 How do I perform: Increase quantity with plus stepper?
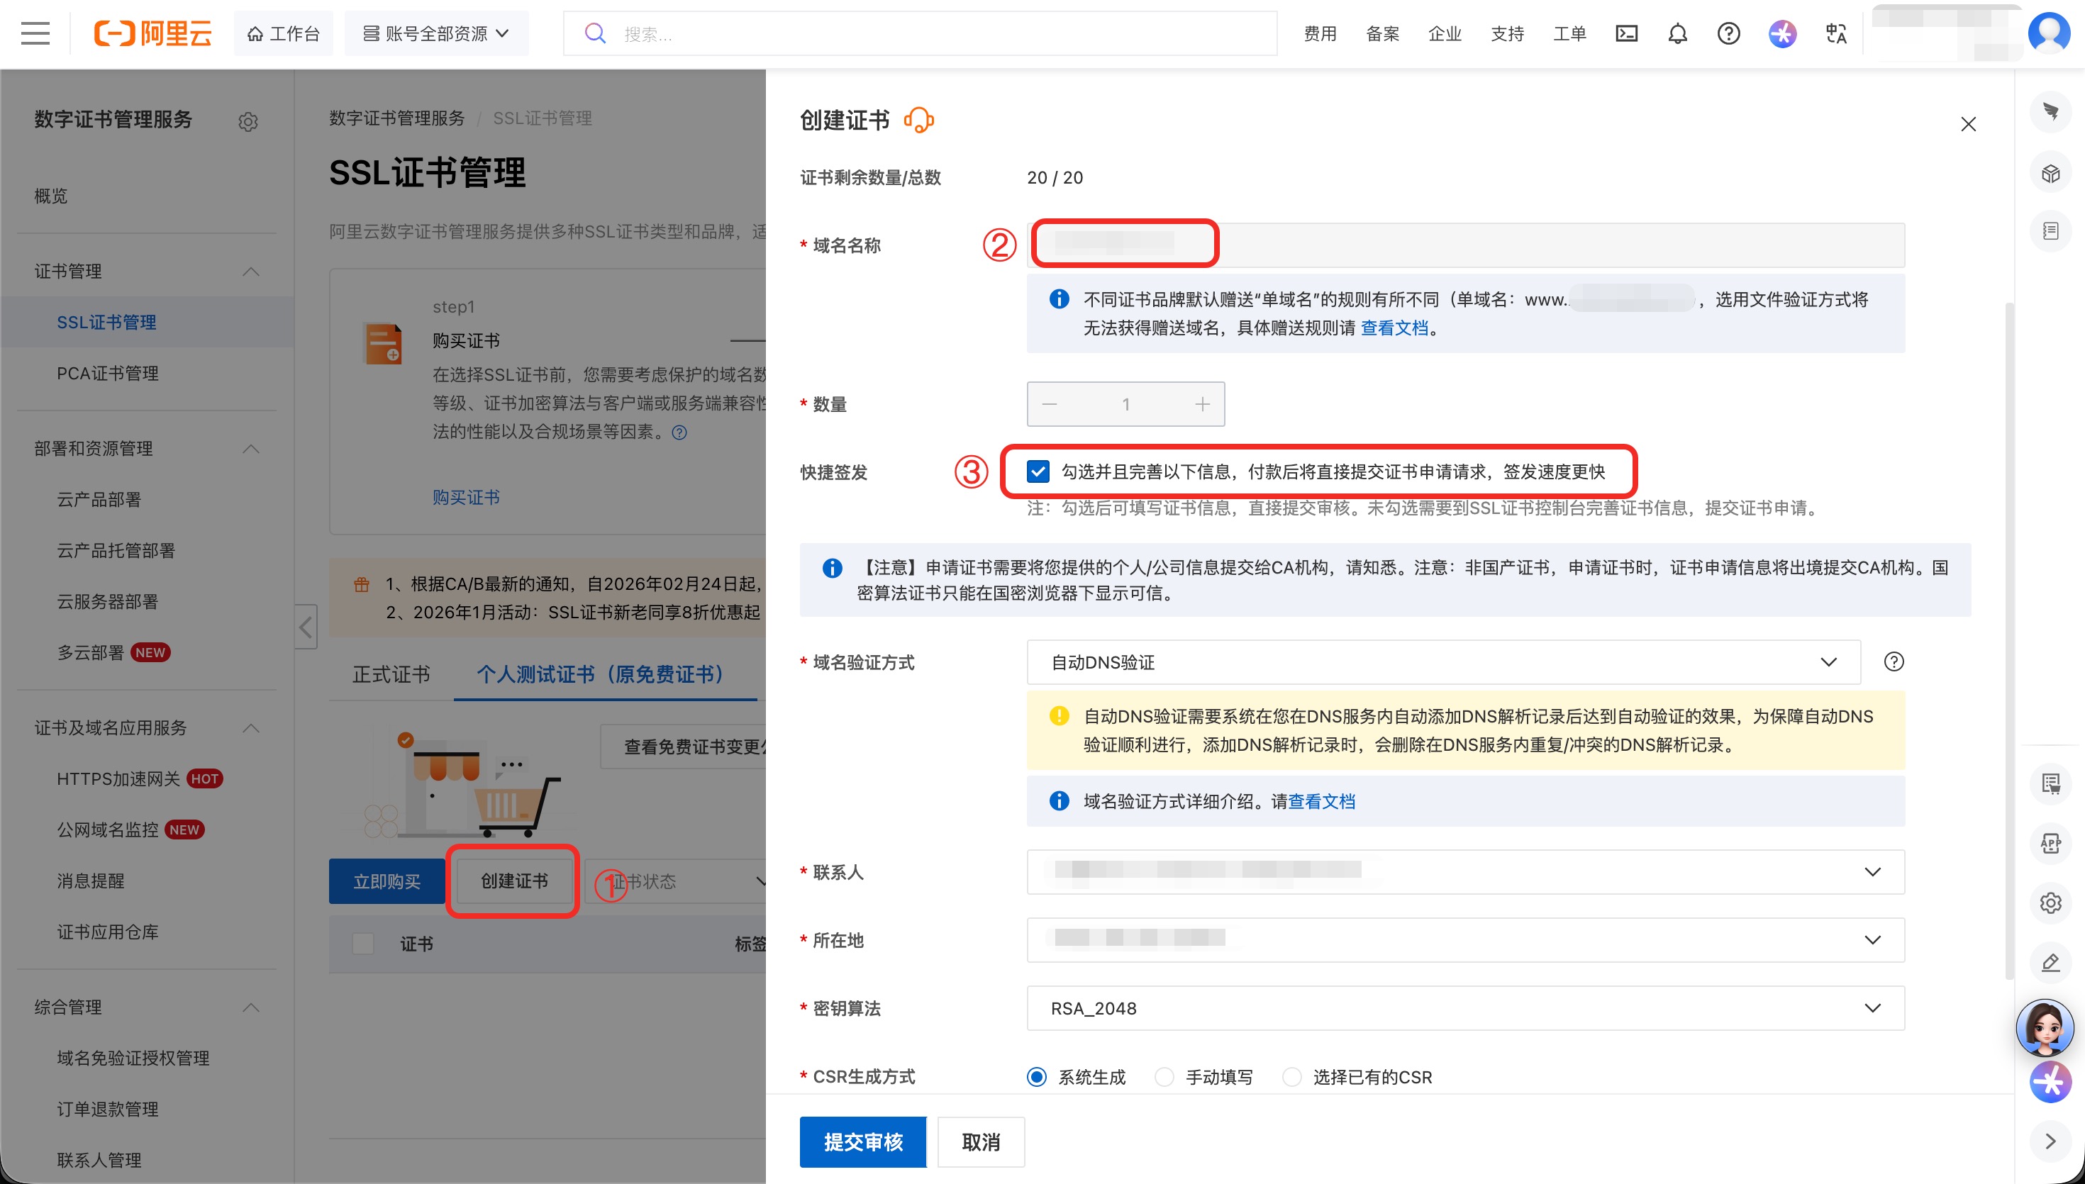pyautogui.click(x=1202, y=404)
